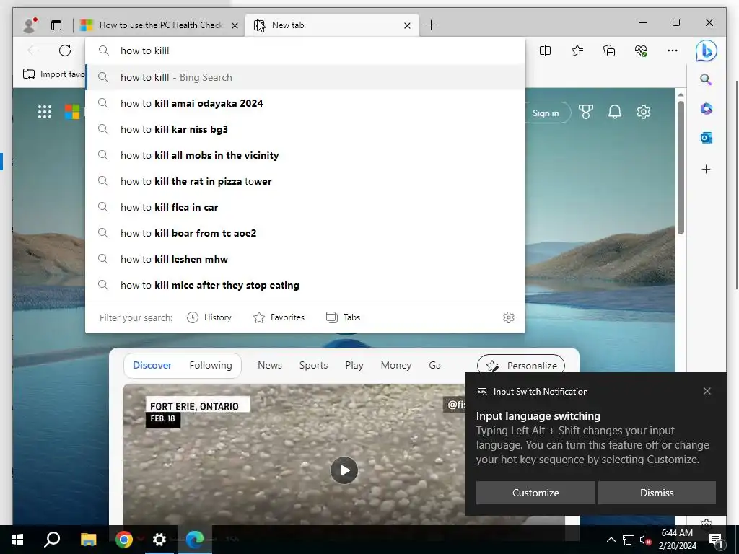Open Collections toolbar icon
The height and width of the screenshot is (554, 739).
click(609, 50)
